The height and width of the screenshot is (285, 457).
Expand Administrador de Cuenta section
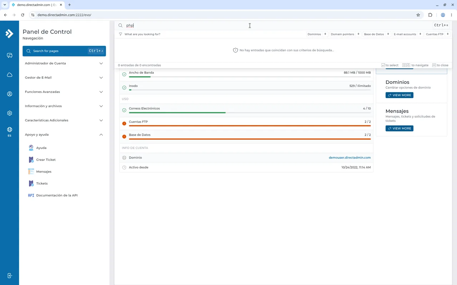pos(64,63)
